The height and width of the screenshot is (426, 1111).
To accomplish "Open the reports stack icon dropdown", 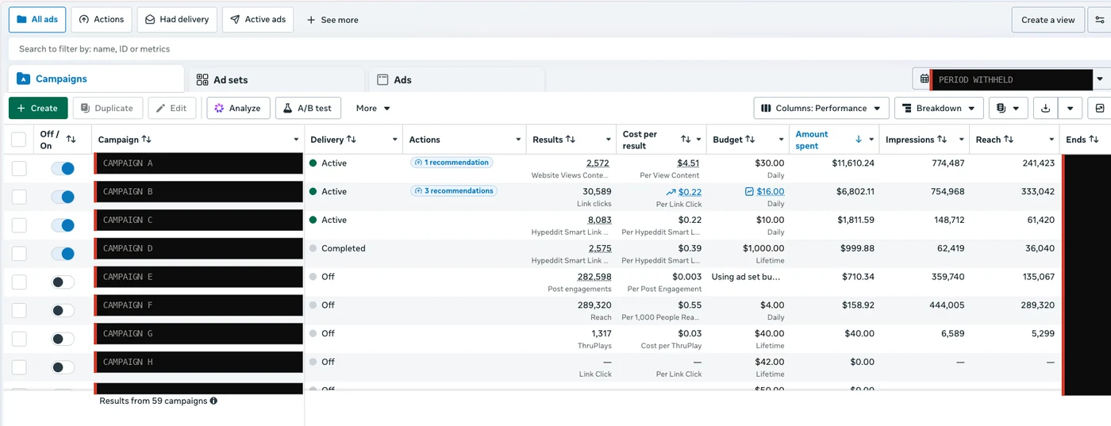I will pos(1008,108).
